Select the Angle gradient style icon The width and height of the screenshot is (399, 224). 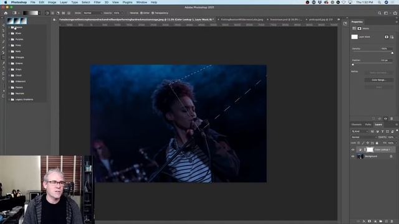pos(58,13)
